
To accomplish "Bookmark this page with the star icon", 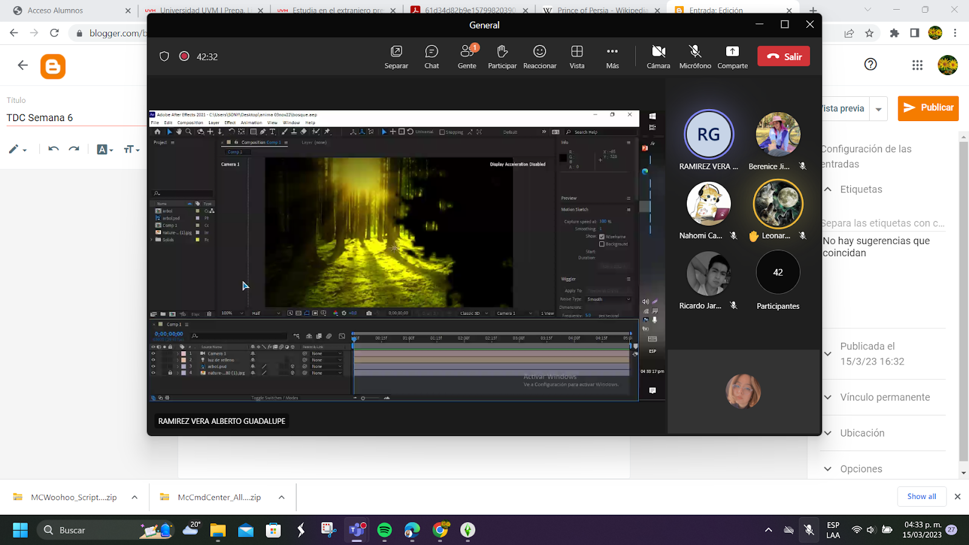I will point(870,33).
